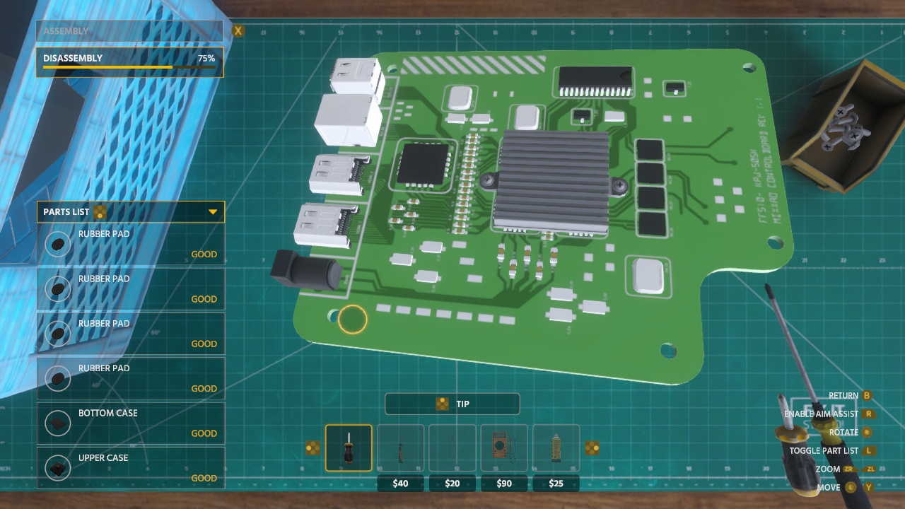The width and height of the screenshot is (905, 509).
Task: Select the Disassembly tab
Action: (130, 58)
